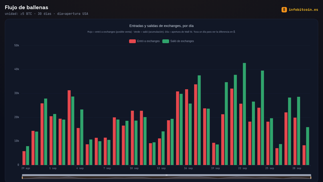This screenshot has height=182, width=323.
Task: Select the red inflow bar for 19 sep
Action: click(x=214, y=154)
